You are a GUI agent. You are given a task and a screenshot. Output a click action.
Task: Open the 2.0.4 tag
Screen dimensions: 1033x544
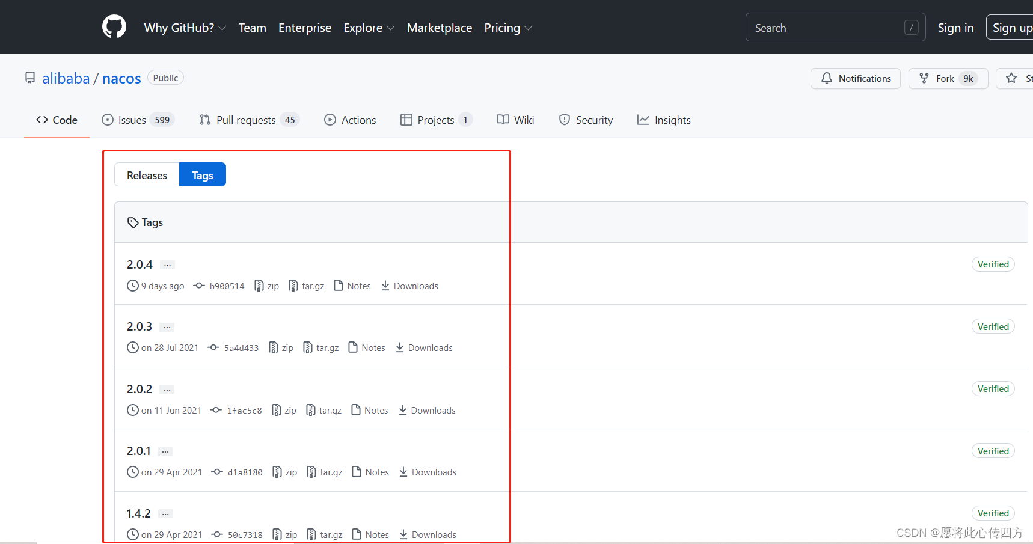(x=139, y=264)
